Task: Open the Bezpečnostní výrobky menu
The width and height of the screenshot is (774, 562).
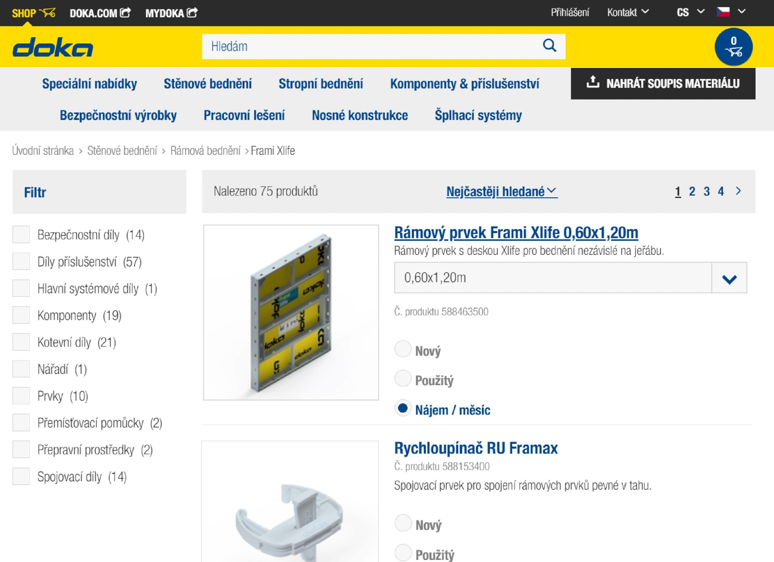Action: point(118,115)
